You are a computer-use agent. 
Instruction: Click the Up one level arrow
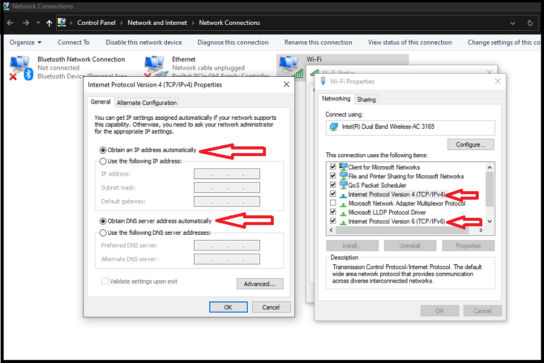pos(49,23)
